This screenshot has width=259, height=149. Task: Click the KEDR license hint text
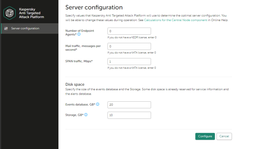(132, 37)
